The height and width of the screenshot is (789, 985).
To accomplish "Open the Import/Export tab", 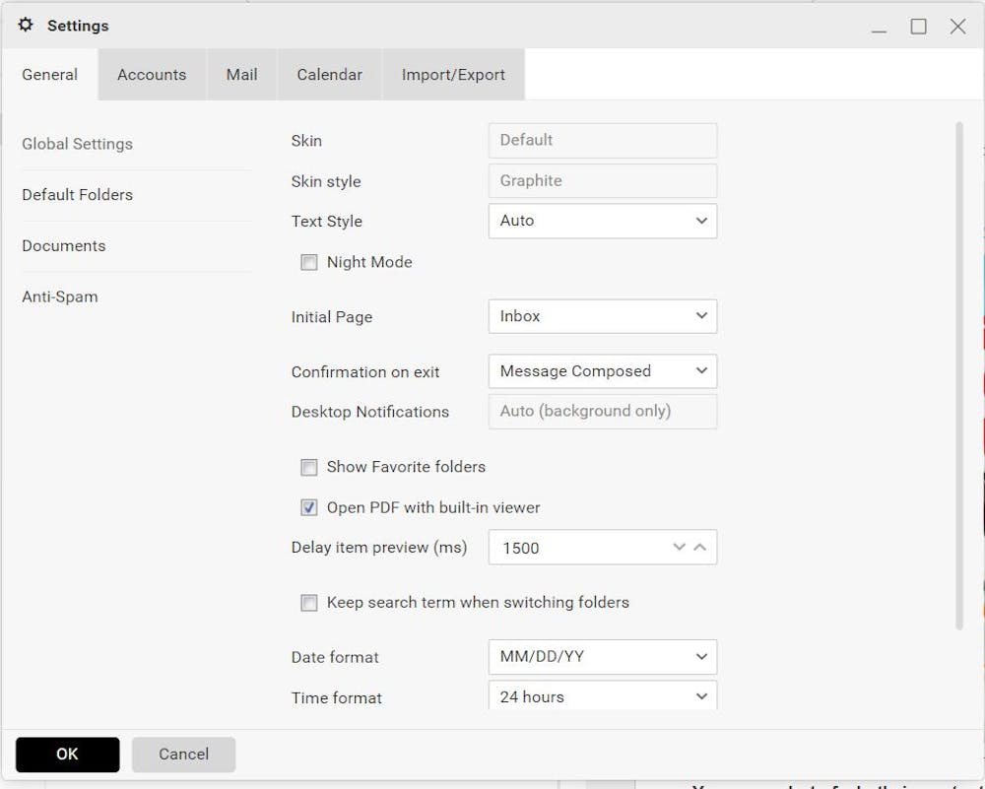I will coord(453,75).
